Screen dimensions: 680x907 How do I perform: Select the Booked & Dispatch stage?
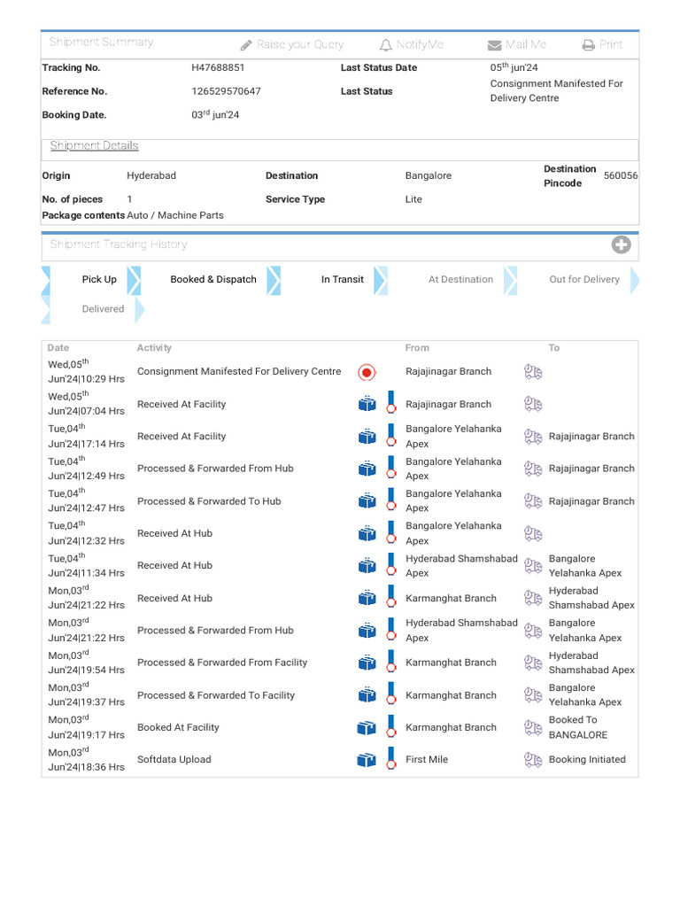click(213, 280)
